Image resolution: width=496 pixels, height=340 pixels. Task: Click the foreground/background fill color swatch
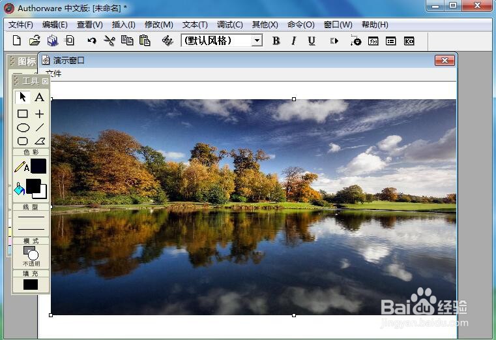36,189
